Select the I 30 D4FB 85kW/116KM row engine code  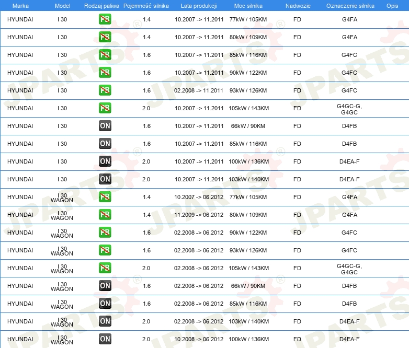pos(349,144)
